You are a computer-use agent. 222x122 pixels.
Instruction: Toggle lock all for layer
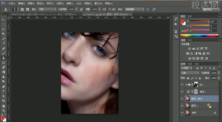[x=200, y=78]
